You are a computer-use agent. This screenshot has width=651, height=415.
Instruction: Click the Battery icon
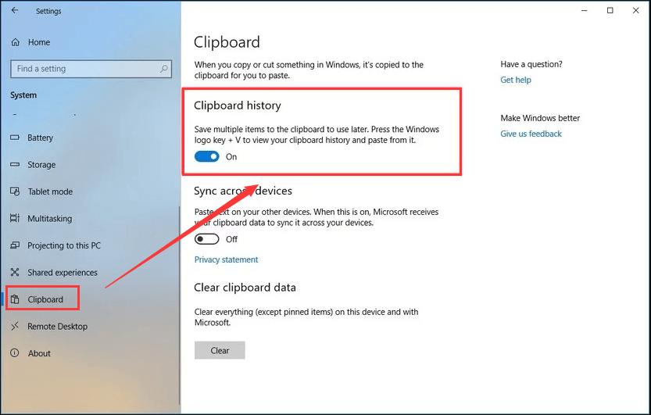(x=15, y=138)
